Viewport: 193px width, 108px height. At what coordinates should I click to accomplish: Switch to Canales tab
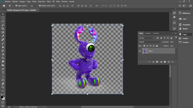[x=148, y=33]
